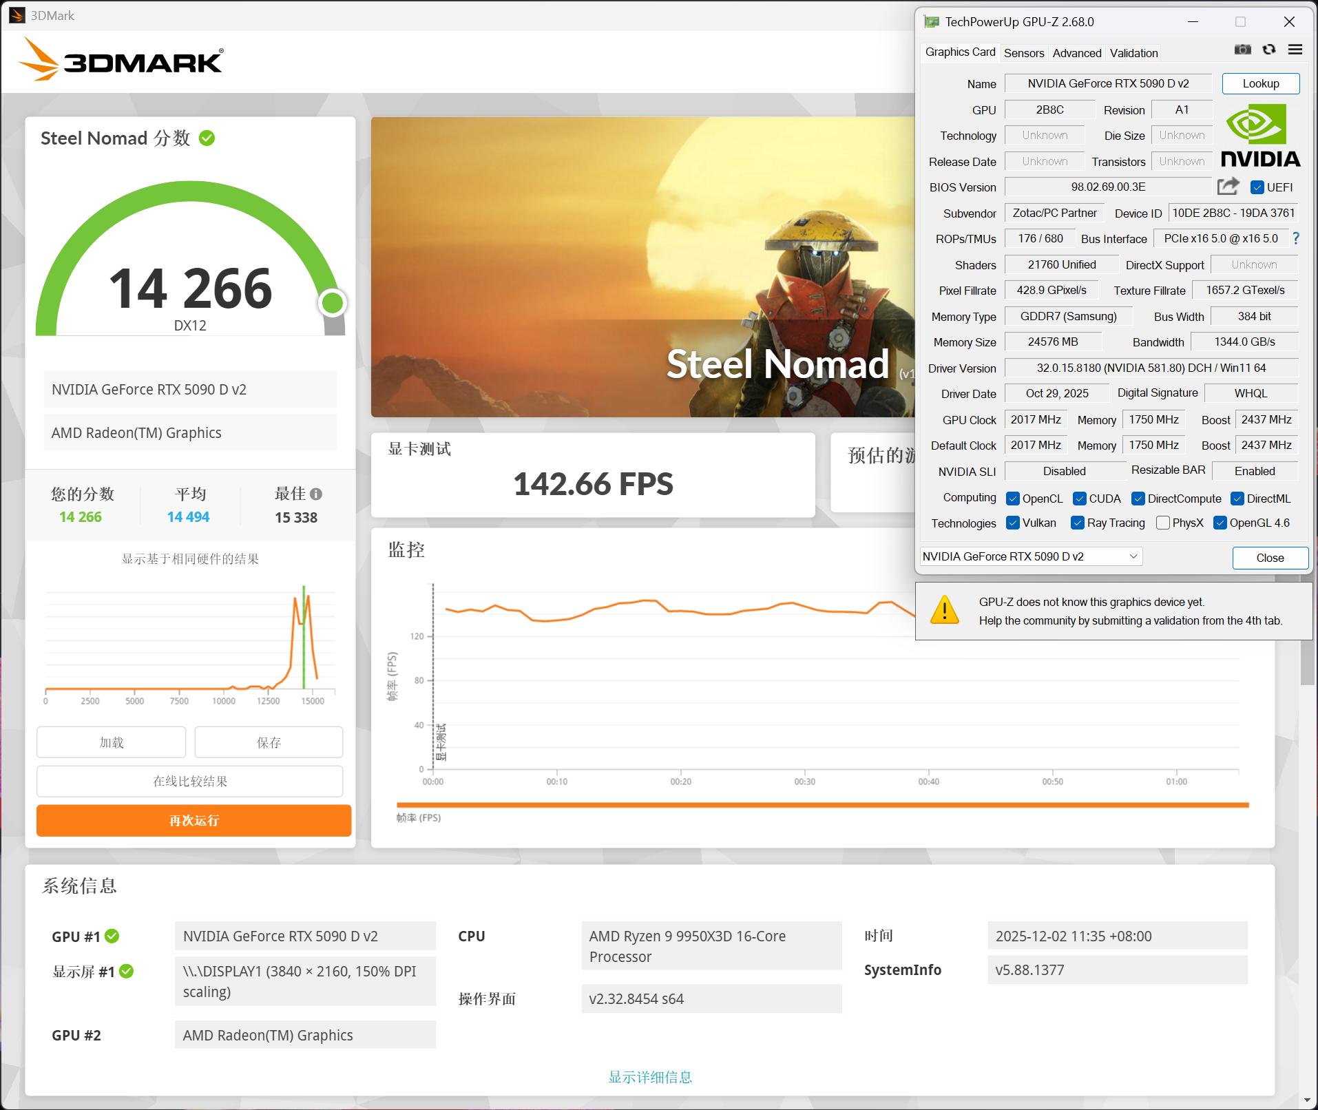
Task: Toggle the UEFI checkbox
Action: [1257, 187]
